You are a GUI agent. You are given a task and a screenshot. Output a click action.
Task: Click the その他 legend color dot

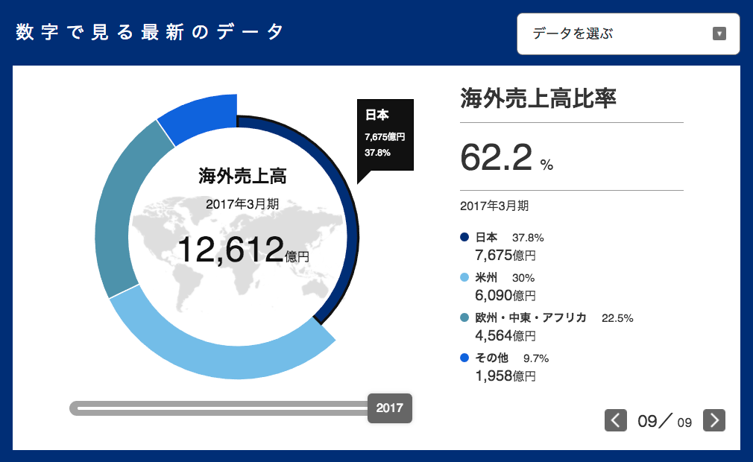464,358
